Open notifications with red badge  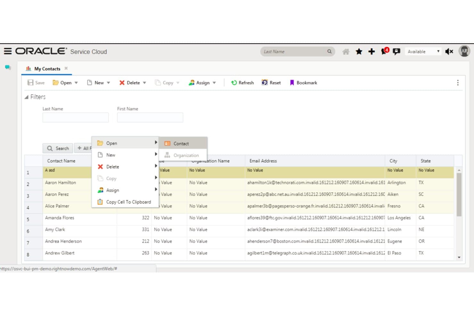point(385,51)
